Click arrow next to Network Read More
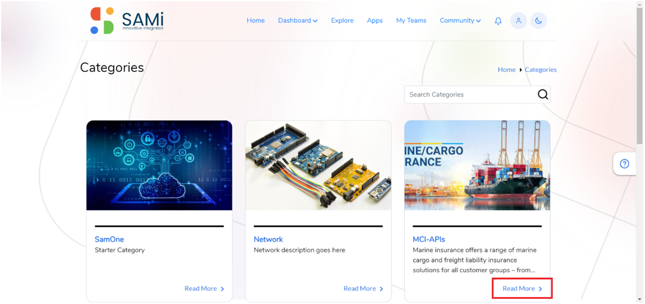Image resolution: width=645 pixels, height=304 pixels. tap(381, 289)
